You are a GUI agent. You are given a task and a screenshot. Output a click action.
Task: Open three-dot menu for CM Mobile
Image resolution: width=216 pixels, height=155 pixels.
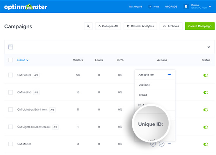169,144
